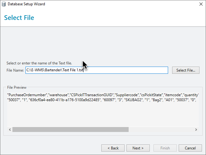Image resolution: width=206 pixels, height=155 pixels.
Task: Click the "Select File" page heading
Action: (19, 18)
